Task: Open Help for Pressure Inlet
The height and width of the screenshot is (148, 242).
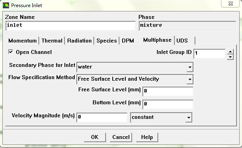Action: 147,137
